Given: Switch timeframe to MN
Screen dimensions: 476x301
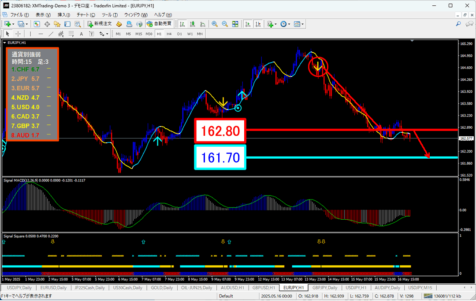Looking at the screenshot, I should 200,34.
